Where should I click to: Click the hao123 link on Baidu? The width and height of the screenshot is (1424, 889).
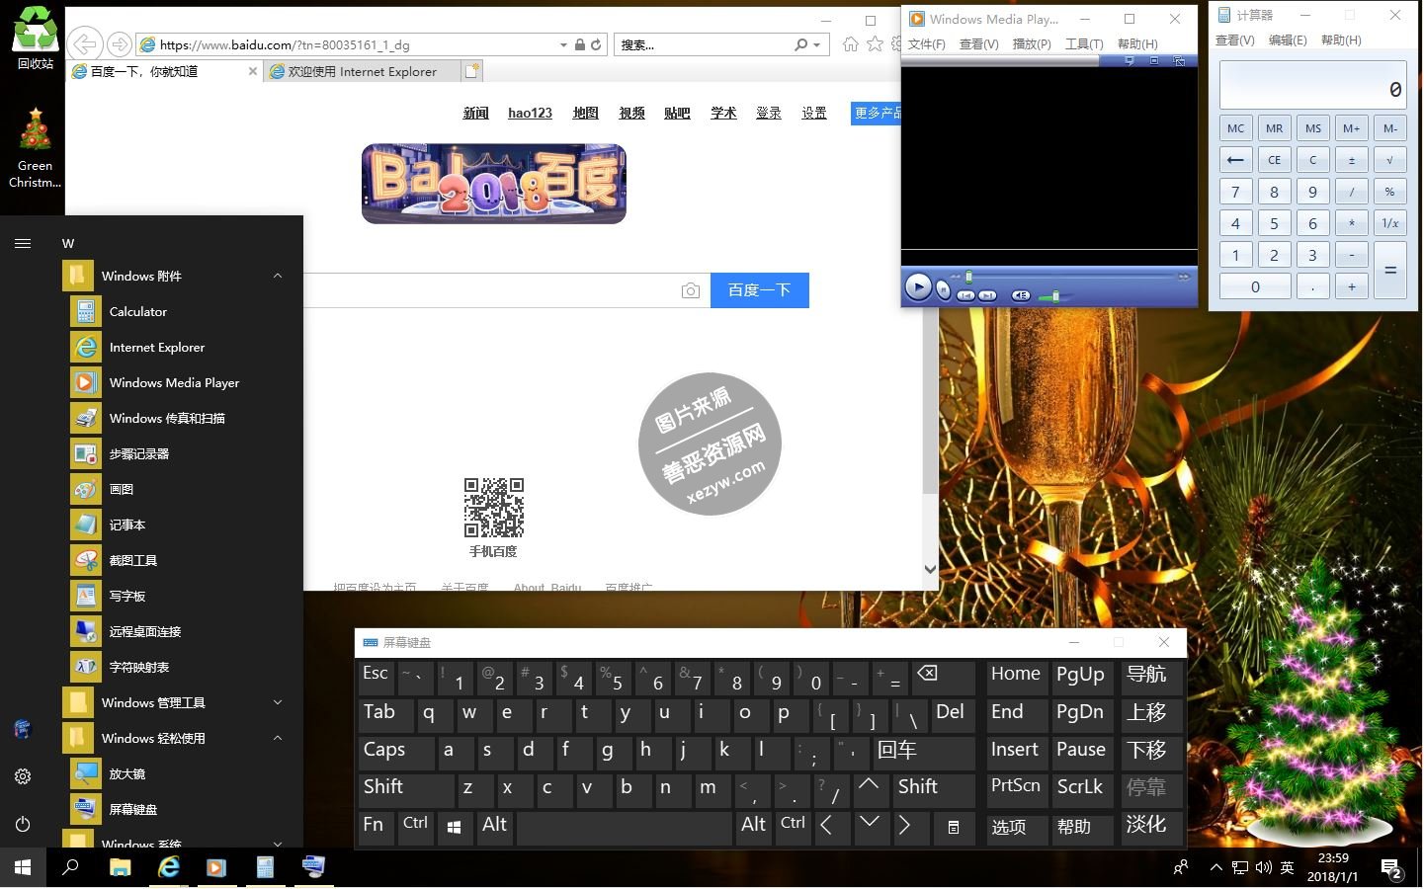(x=530, y=114)
